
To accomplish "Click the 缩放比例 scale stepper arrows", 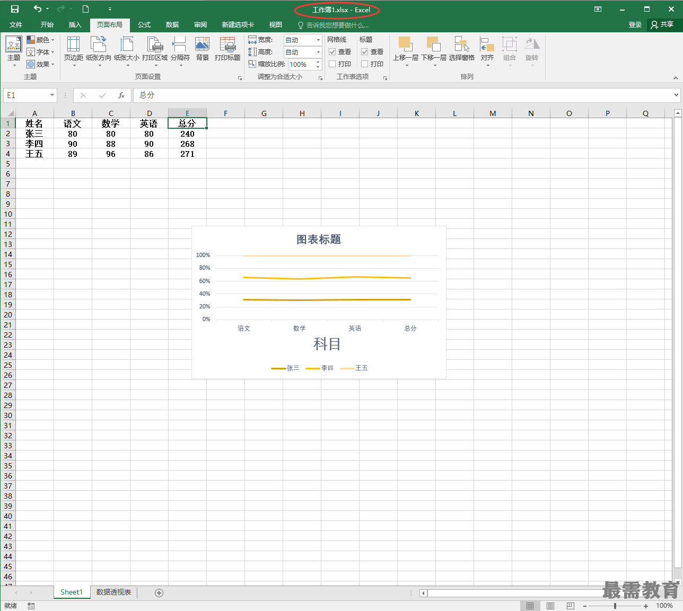I will pyautogui.click(x=318, y=64).
